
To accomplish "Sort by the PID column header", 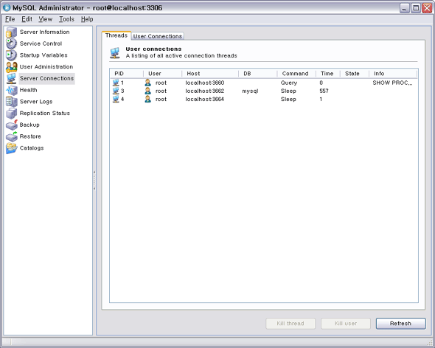I will pos(127,74).
